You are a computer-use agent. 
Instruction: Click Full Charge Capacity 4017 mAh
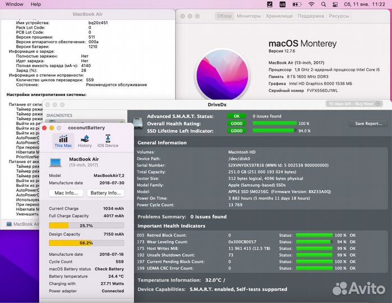pyautogui.click(x=86, y=215)
